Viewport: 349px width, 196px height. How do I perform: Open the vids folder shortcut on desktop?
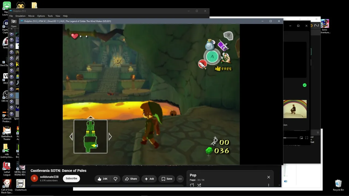click(7, 151)
